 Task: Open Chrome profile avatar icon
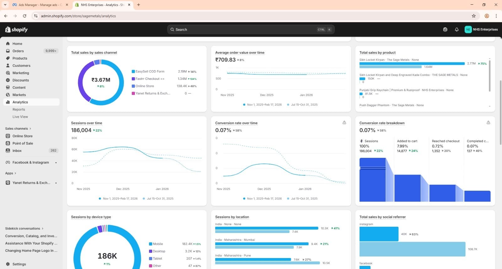(x=487, y=16)
